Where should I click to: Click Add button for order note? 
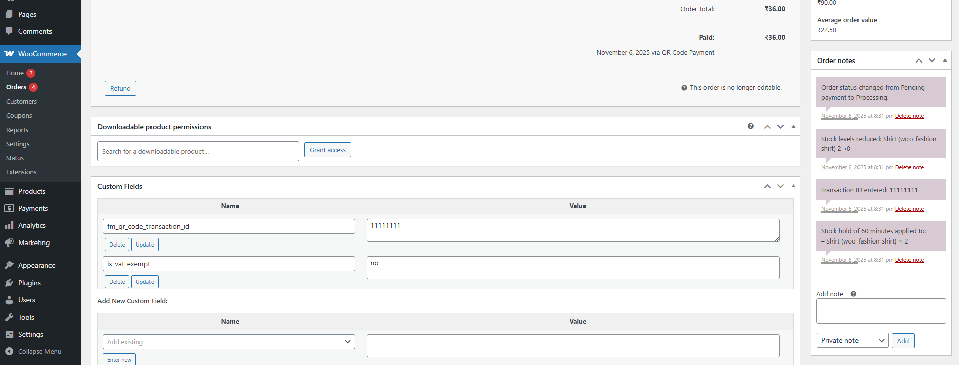point(903,341)
